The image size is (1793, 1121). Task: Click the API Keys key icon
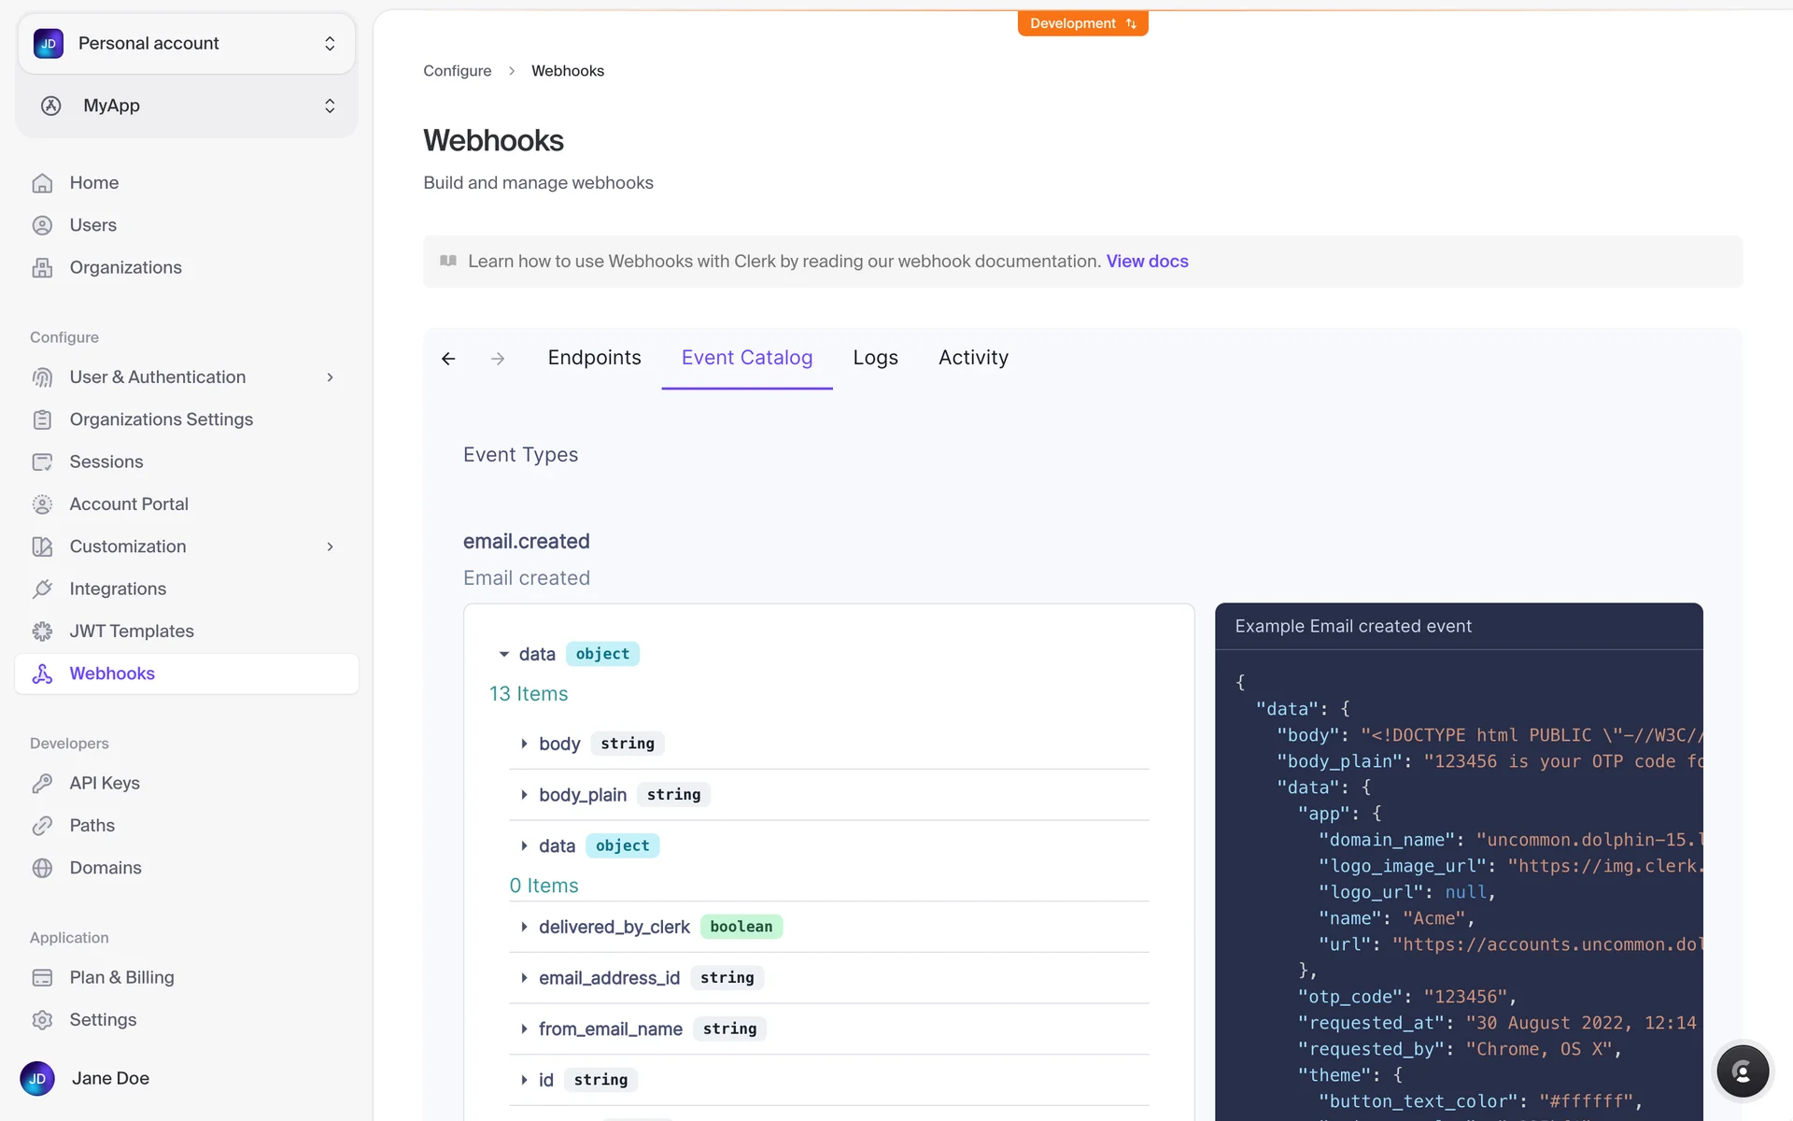tap(42, 783)
